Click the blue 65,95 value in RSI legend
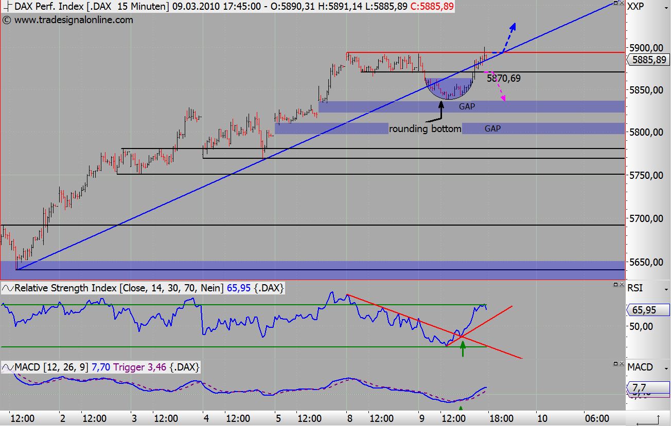Screen dimensions: 671x426 [x=238, y=288]
